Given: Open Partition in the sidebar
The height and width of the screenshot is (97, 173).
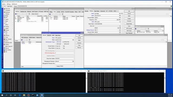Looking at the screenshot, I should (7, 44).
